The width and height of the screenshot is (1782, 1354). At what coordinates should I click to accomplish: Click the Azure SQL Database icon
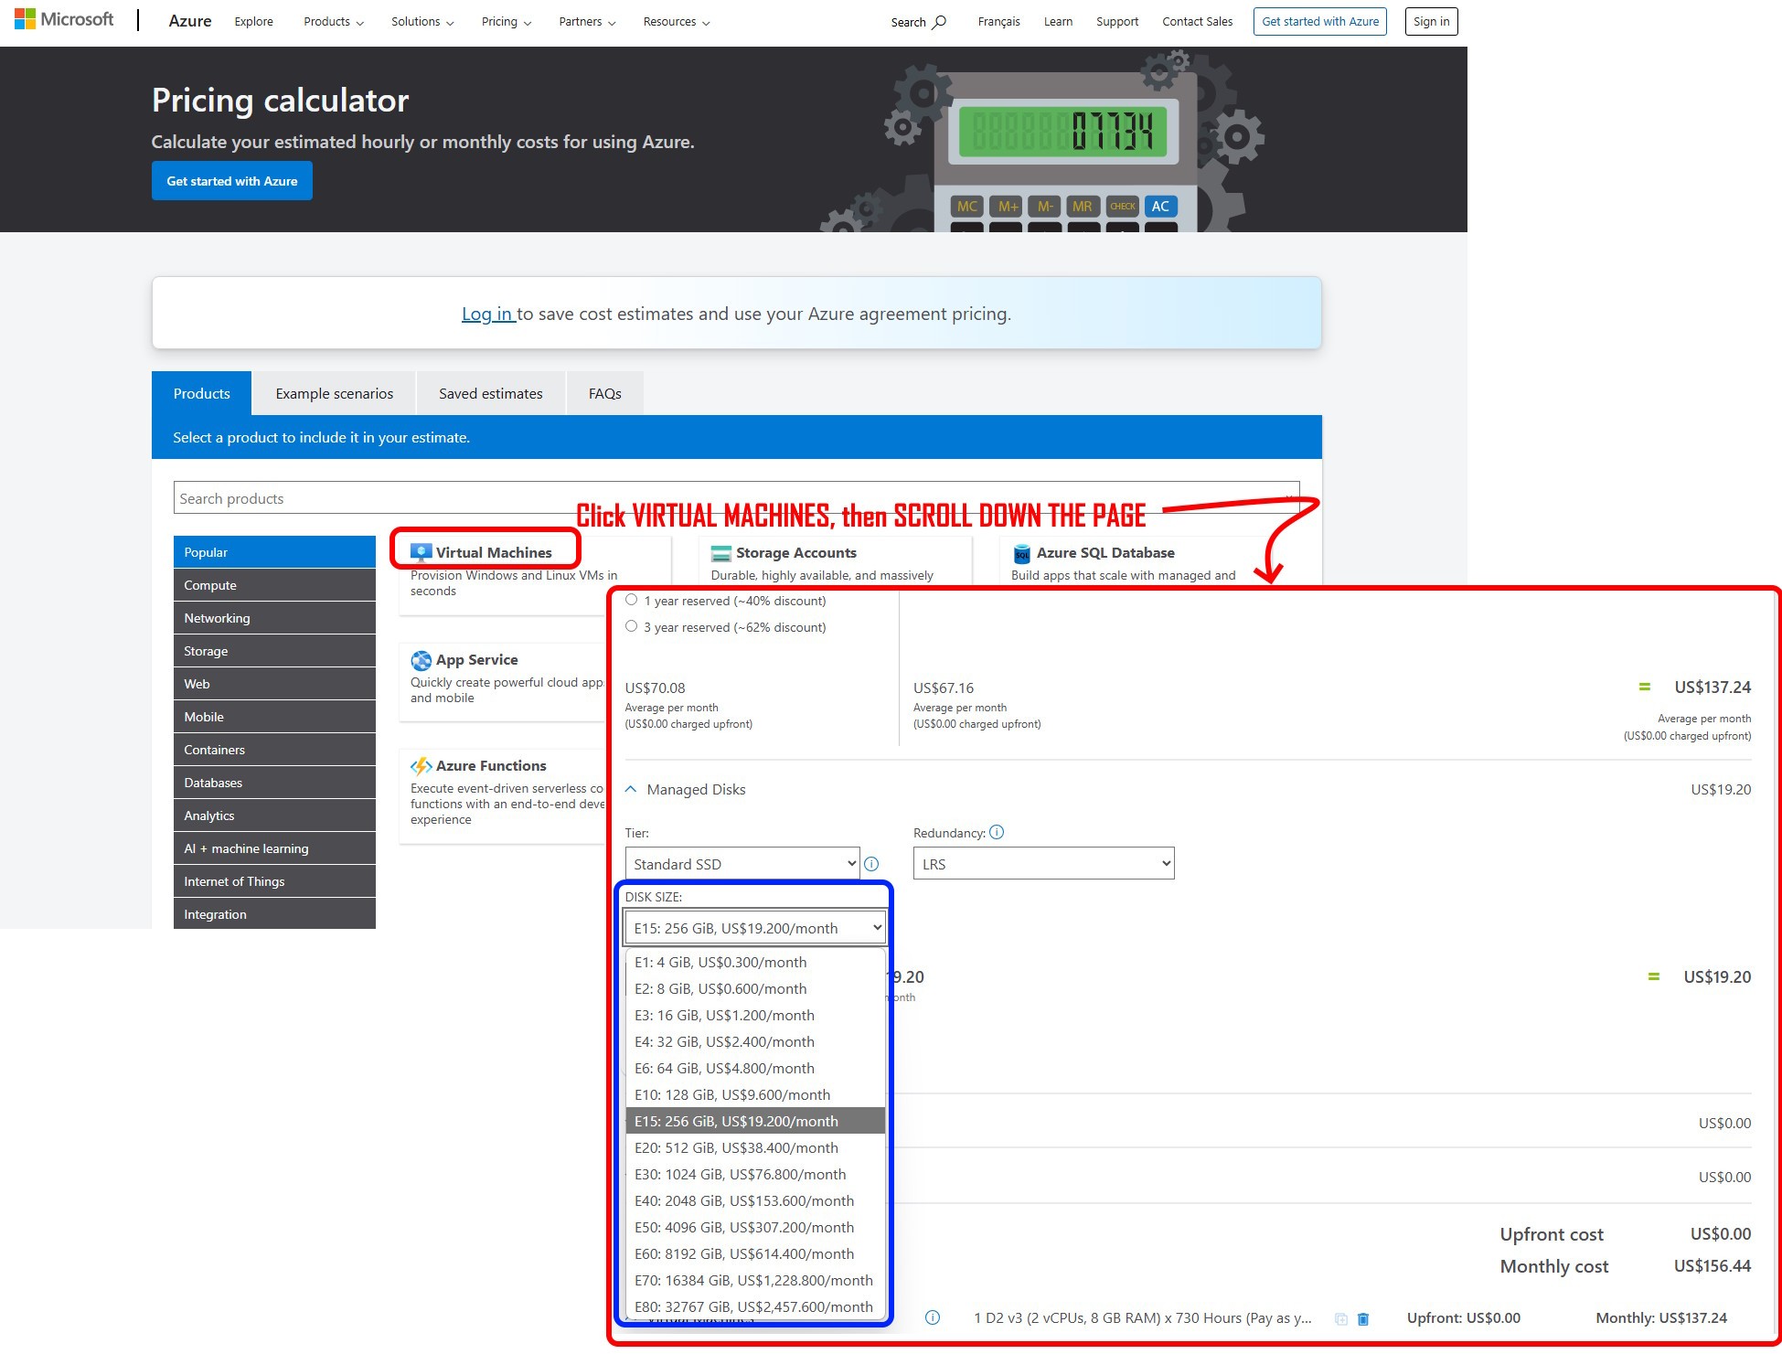[x=1021, y=554]
